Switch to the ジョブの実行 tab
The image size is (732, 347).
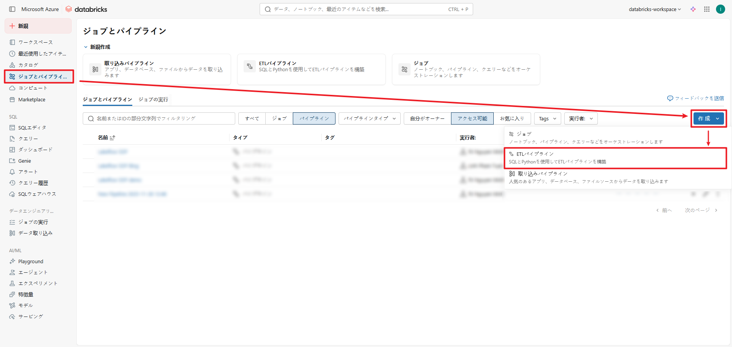click(153, 100)
